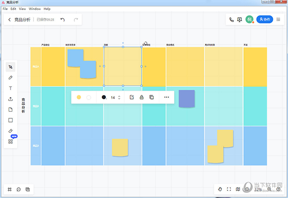Open the Edit menu
The height and width of the screenshot is (198, 288).
13,9
